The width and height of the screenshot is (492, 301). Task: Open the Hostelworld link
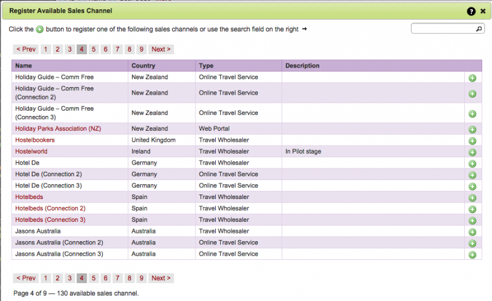click(31, 151)
